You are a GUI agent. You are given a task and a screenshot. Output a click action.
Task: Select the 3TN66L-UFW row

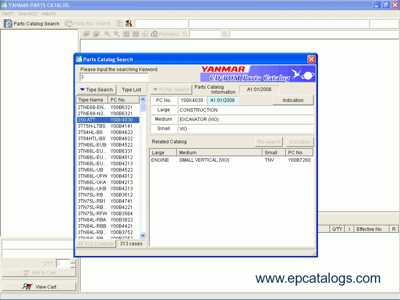pos(108,176)
